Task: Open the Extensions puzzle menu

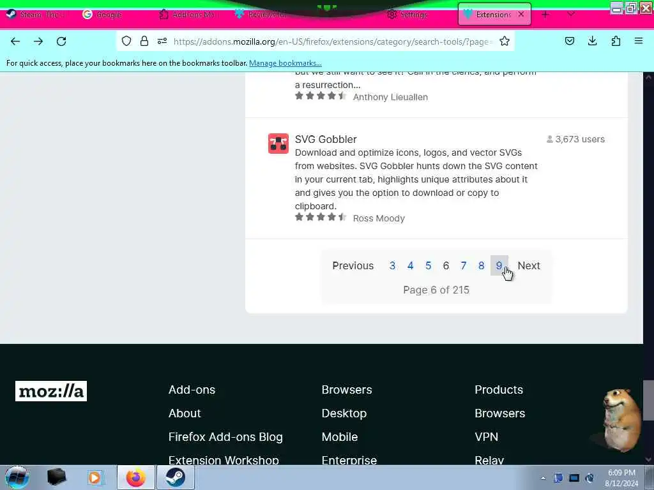Action: tap(616, 41)
